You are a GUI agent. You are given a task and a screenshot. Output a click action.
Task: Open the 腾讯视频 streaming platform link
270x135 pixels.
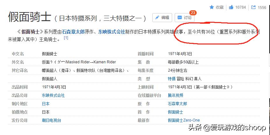[175, 95]
